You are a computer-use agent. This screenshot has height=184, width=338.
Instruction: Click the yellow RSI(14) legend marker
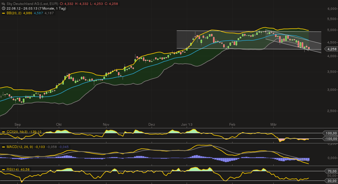(x=3, y=169)
